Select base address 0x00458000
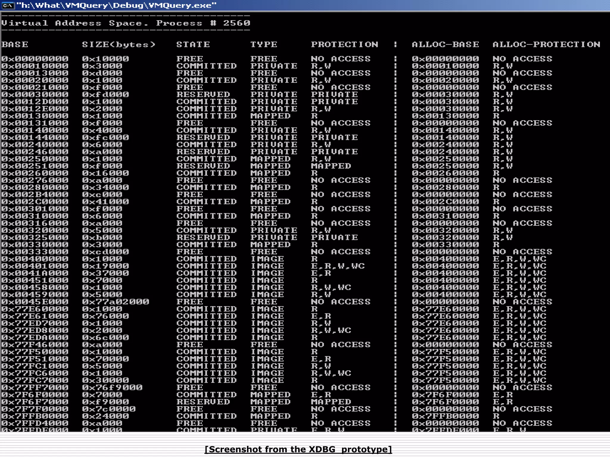The image size is (610, 457). point(35,287)
